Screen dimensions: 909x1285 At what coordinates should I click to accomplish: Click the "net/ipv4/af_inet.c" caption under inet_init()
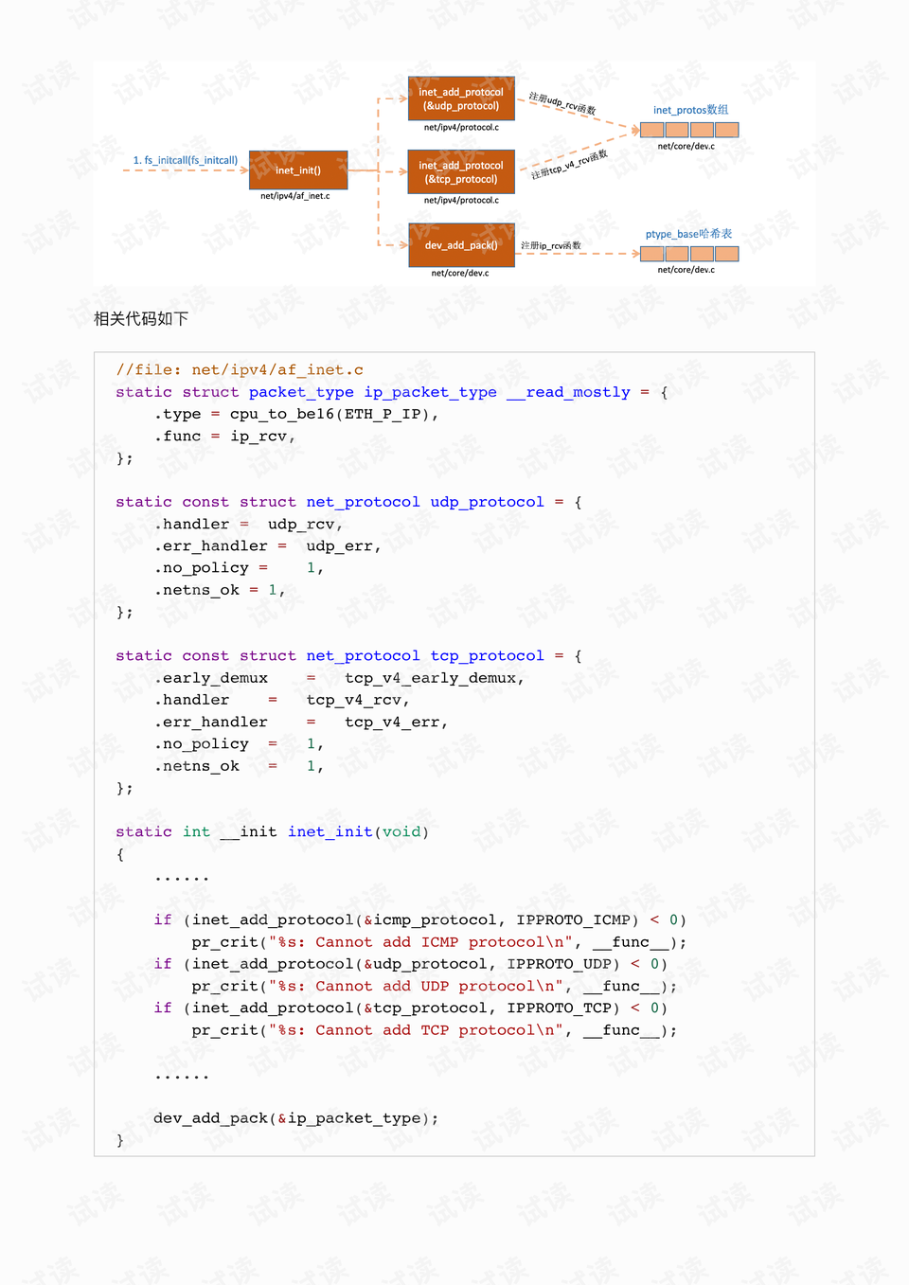click(x=295, y=196)
